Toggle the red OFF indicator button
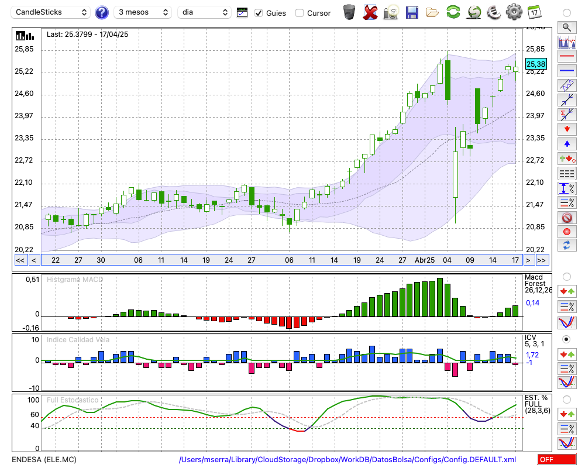Viewport: 585px width, 468px height. [557, 459]
